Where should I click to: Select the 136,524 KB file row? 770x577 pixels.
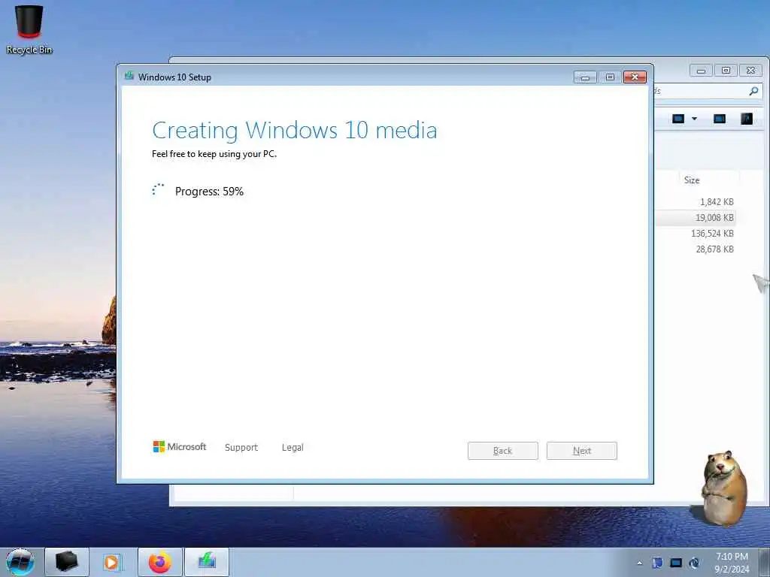[694, 234]
